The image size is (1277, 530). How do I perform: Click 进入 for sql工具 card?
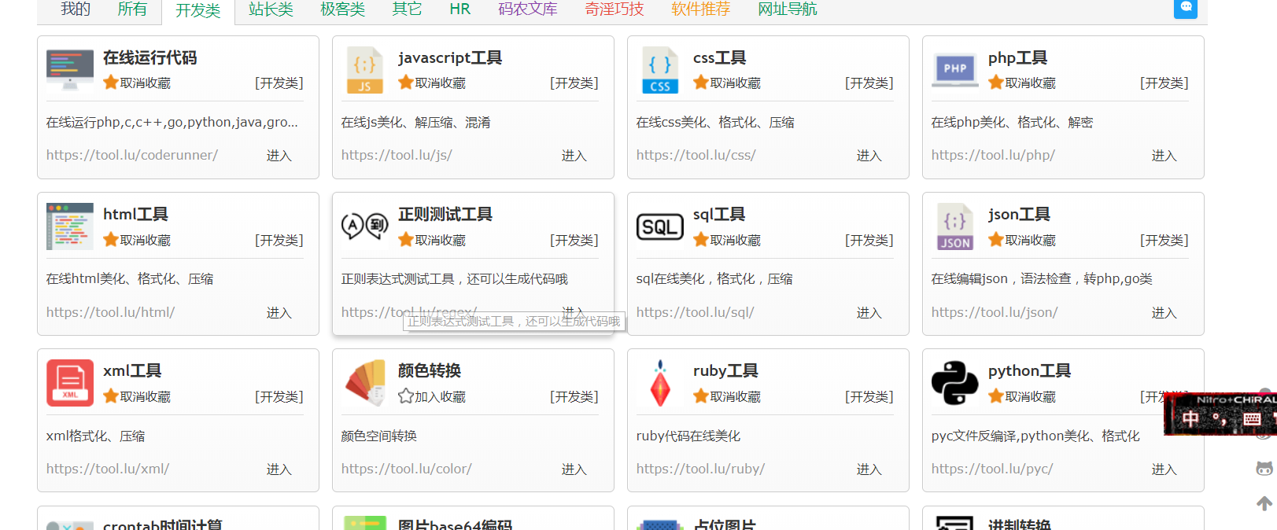tap(869, 313)
